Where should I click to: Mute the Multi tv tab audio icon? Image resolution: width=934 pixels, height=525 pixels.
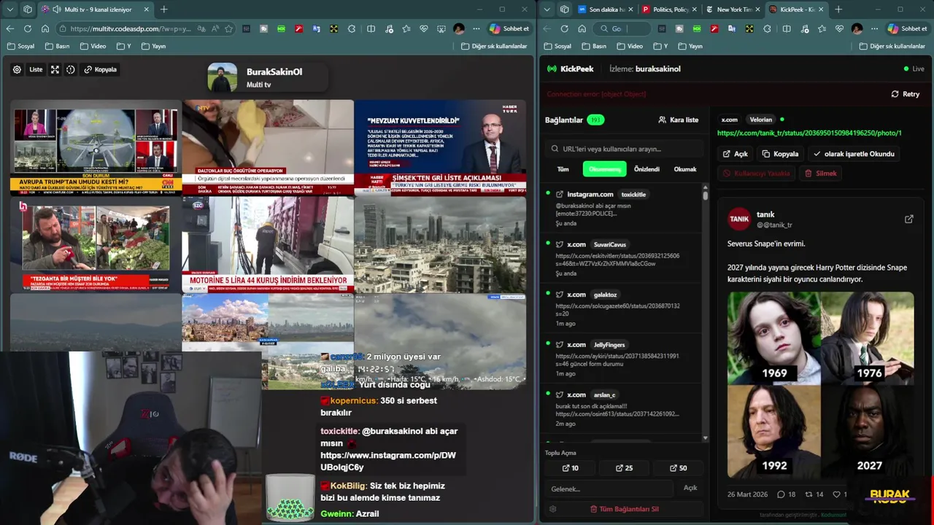point(56,9)
